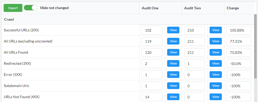
Task: Click the -50.0% Redirected change field
Action: tap(239, 63)
